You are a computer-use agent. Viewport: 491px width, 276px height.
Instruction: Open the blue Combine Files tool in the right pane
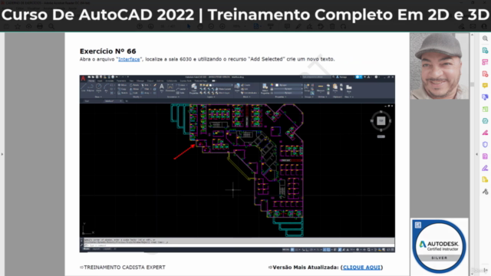click(x=485, y=97)
